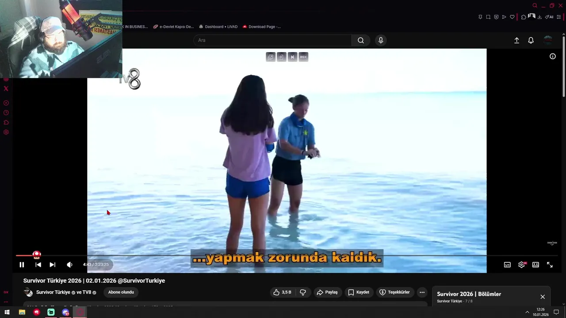
Task: Click the RGX overlay button
Action: (x=303, y=57)
